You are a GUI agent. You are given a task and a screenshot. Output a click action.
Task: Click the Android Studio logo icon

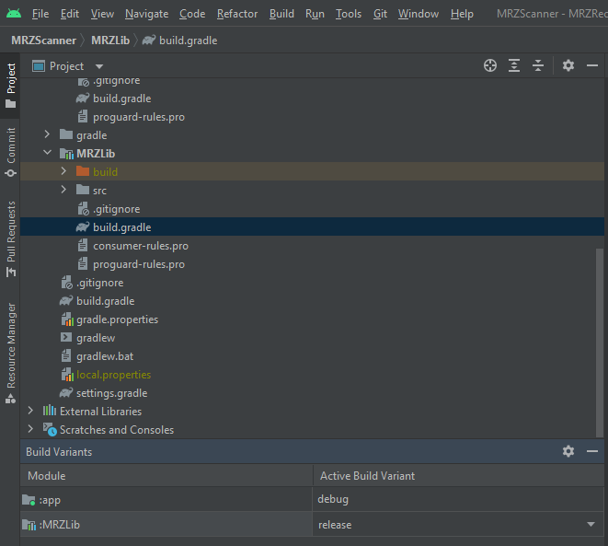coord(13,14)
